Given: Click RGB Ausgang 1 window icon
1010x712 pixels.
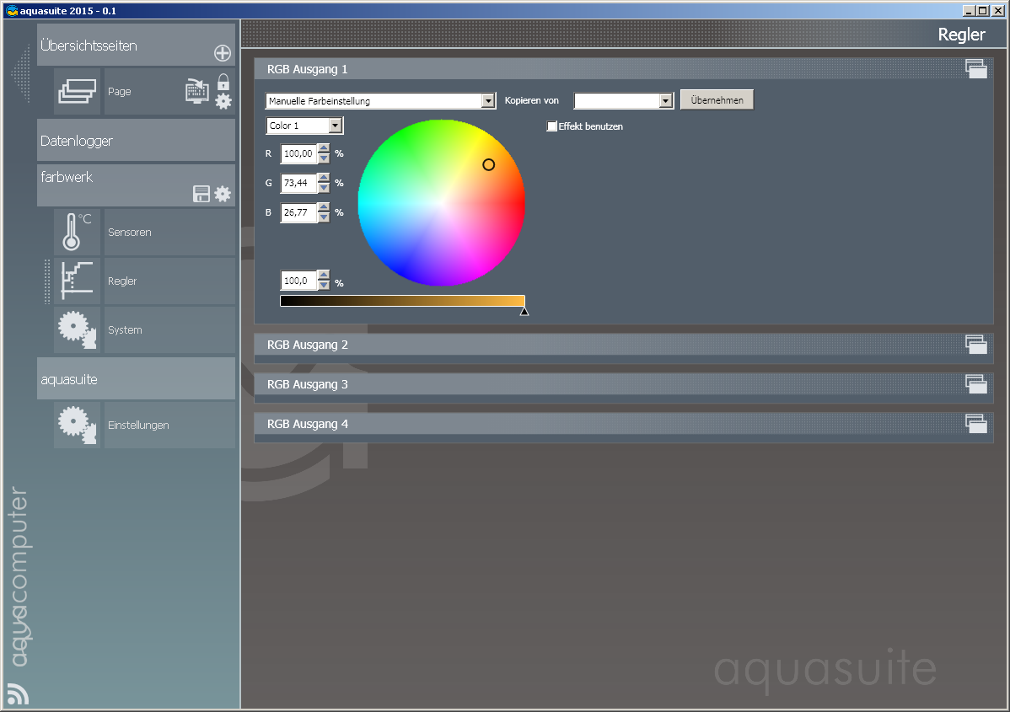Looking at the screenshot, I should click(x=976, y=69).
